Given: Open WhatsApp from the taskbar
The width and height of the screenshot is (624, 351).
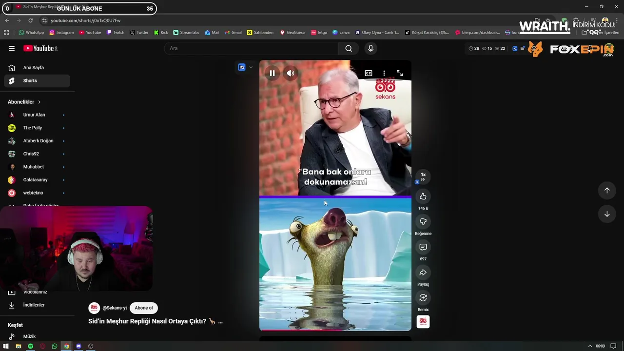Looking at the screenshot, I should point(55,346).
